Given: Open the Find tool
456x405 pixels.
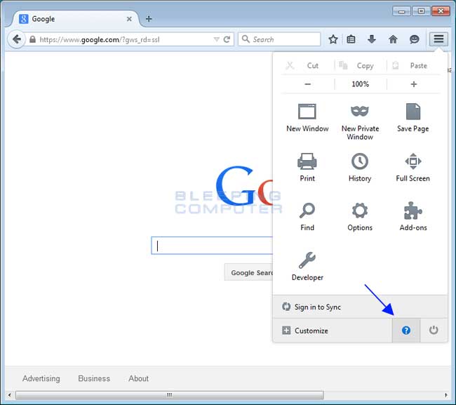Looking at the screenshot, I should point(307,217).
